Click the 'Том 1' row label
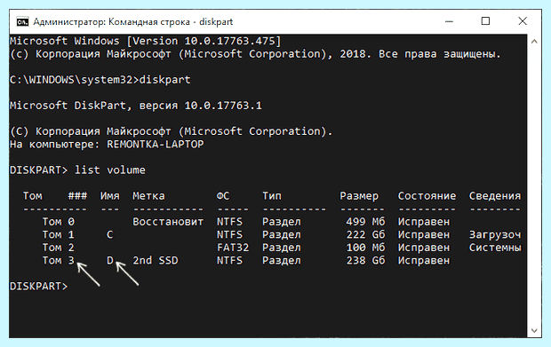This screenshot has width=551, height=347. tap(59, 234)
